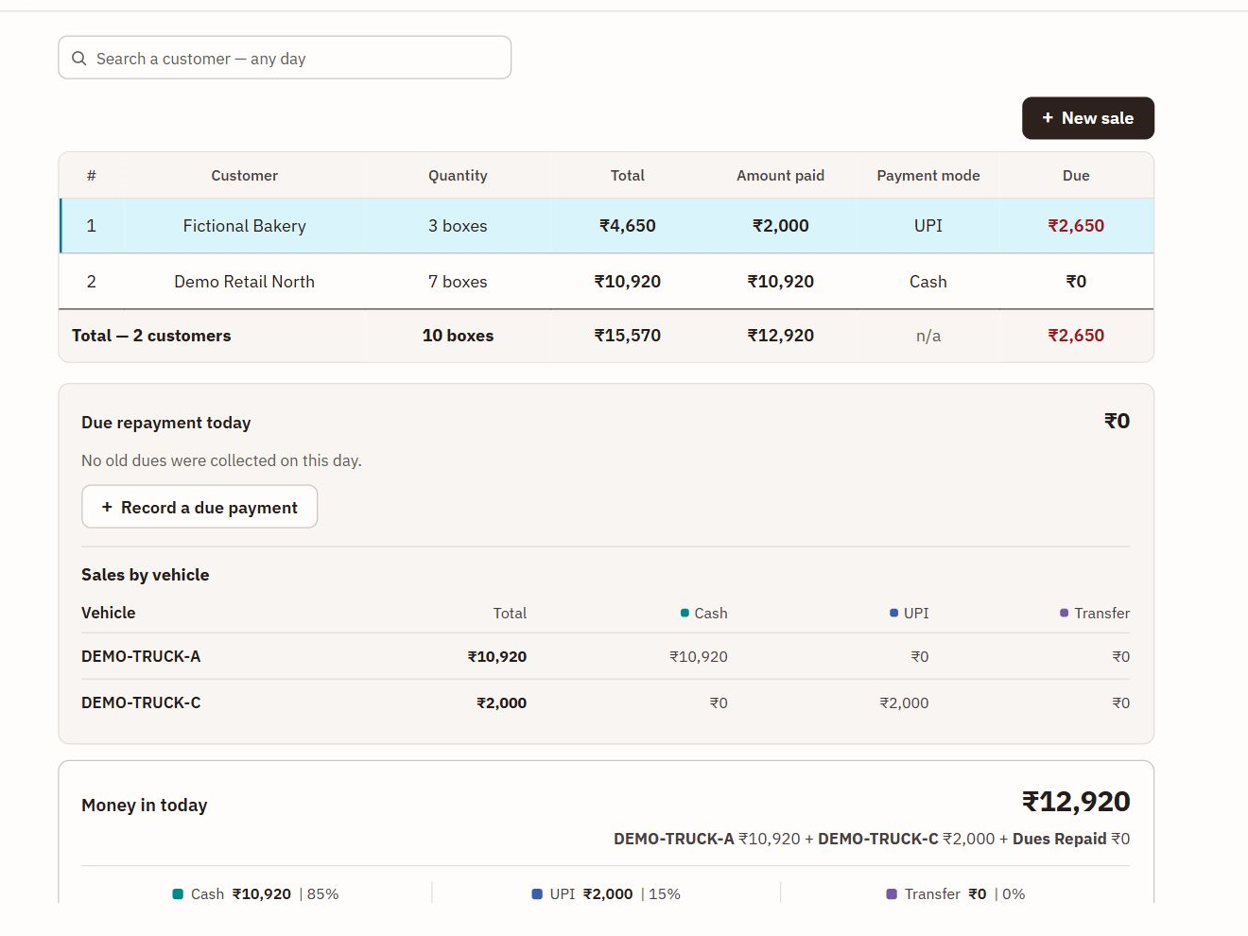Click the large ₹12,920 money in total

(1076, 802)
